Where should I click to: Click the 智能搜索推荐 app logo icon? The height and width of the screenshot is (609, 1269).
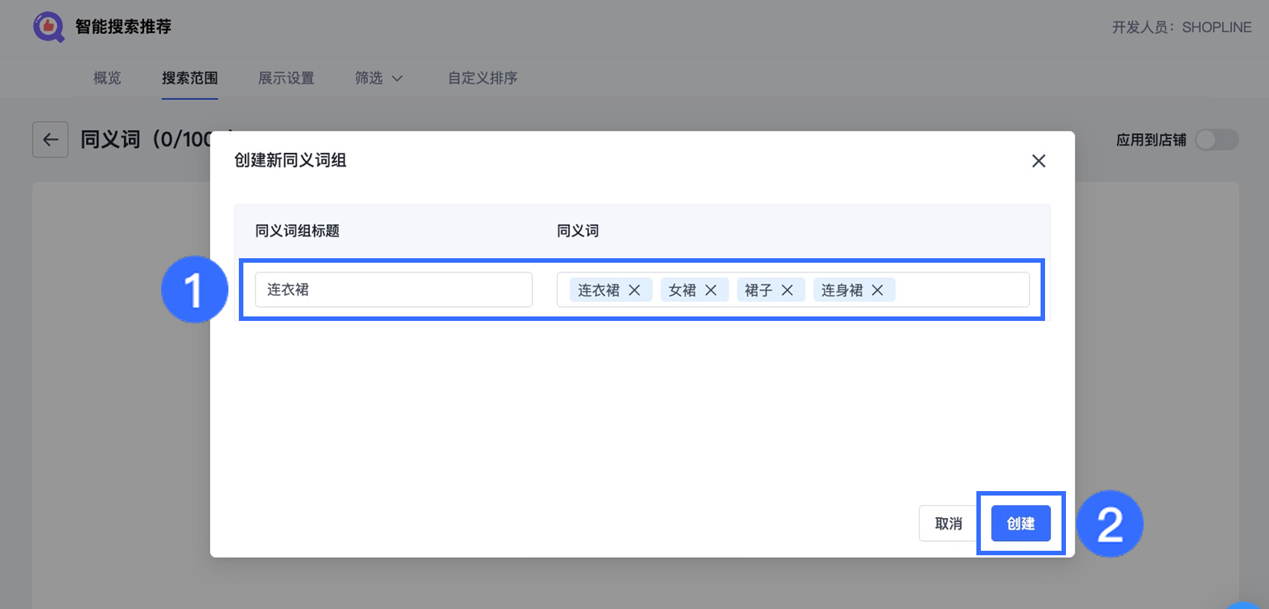click(49, 27)
